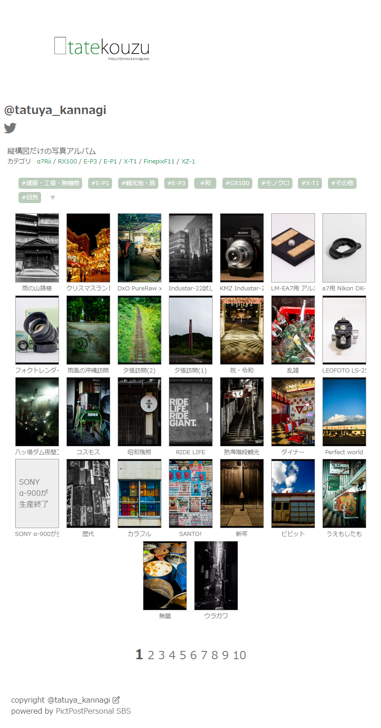The width and height of the screenshot is (381, 728).
Task: Filter by #モノクロ tag
Action: click(x=275, y=183)
